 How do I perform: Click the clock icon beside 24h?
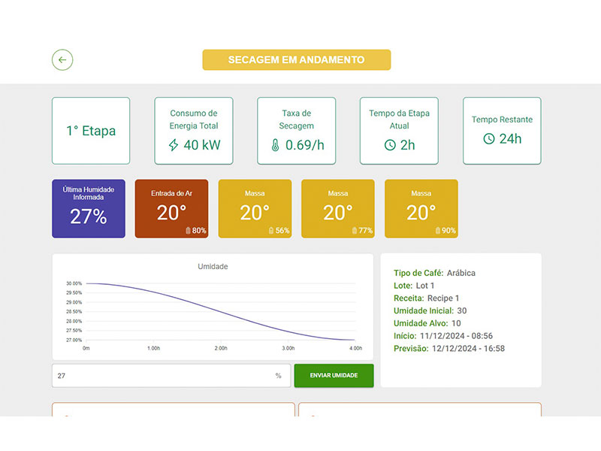[488, 139]
